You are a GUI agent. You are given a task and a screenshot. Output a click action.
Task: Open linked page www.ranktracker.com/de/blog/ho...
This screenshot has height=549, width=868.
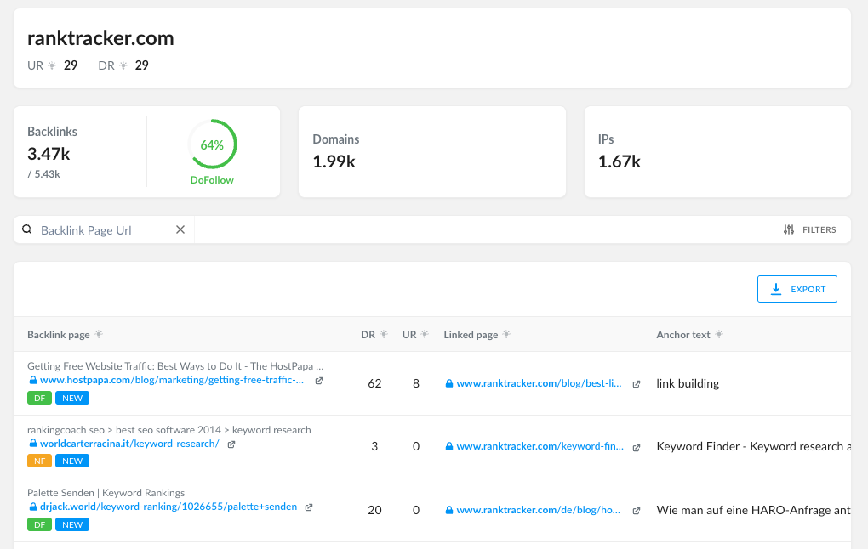[538, 510]
